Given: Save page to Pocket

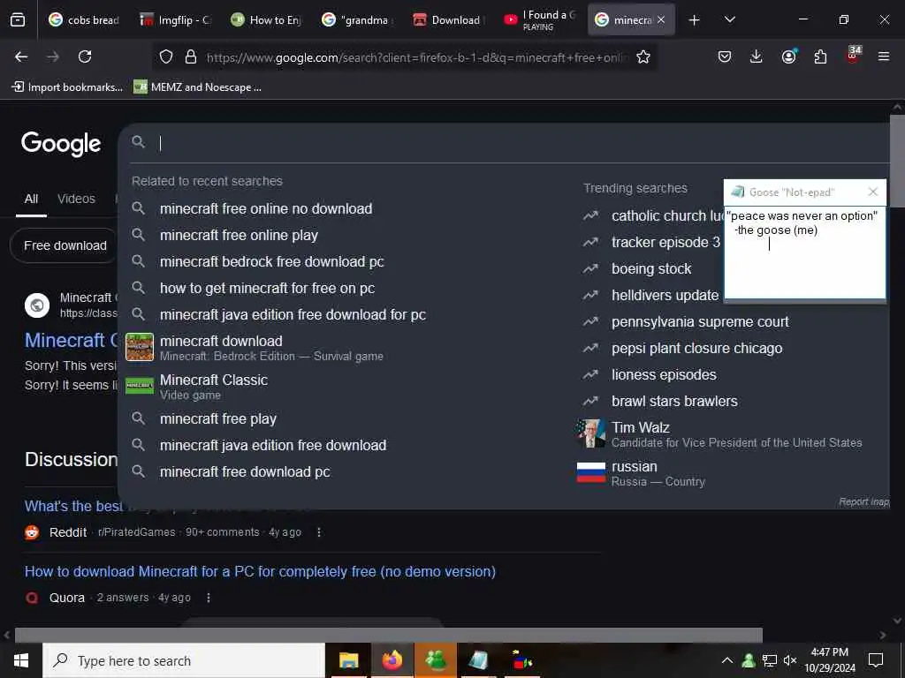Looking at the screenshot, I should pos(725,56).
